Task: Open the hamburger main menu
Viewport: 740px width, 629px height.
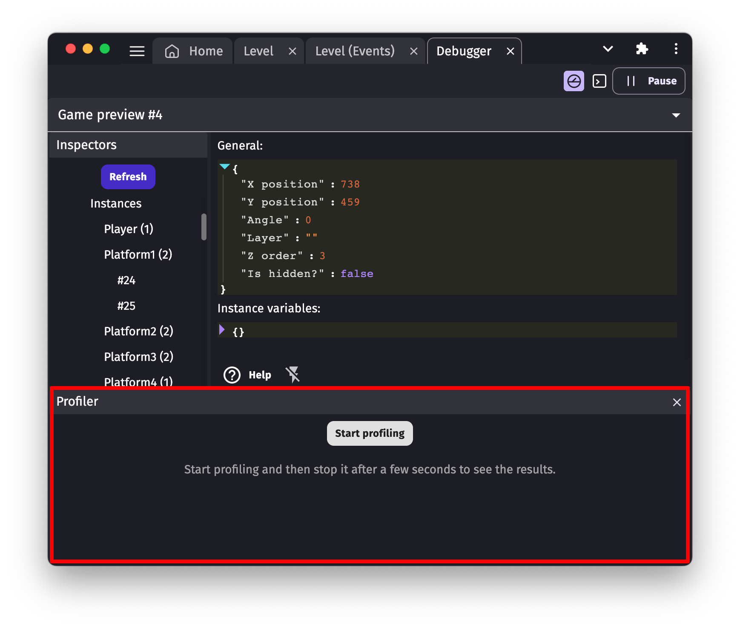Action: click(137, 51)
